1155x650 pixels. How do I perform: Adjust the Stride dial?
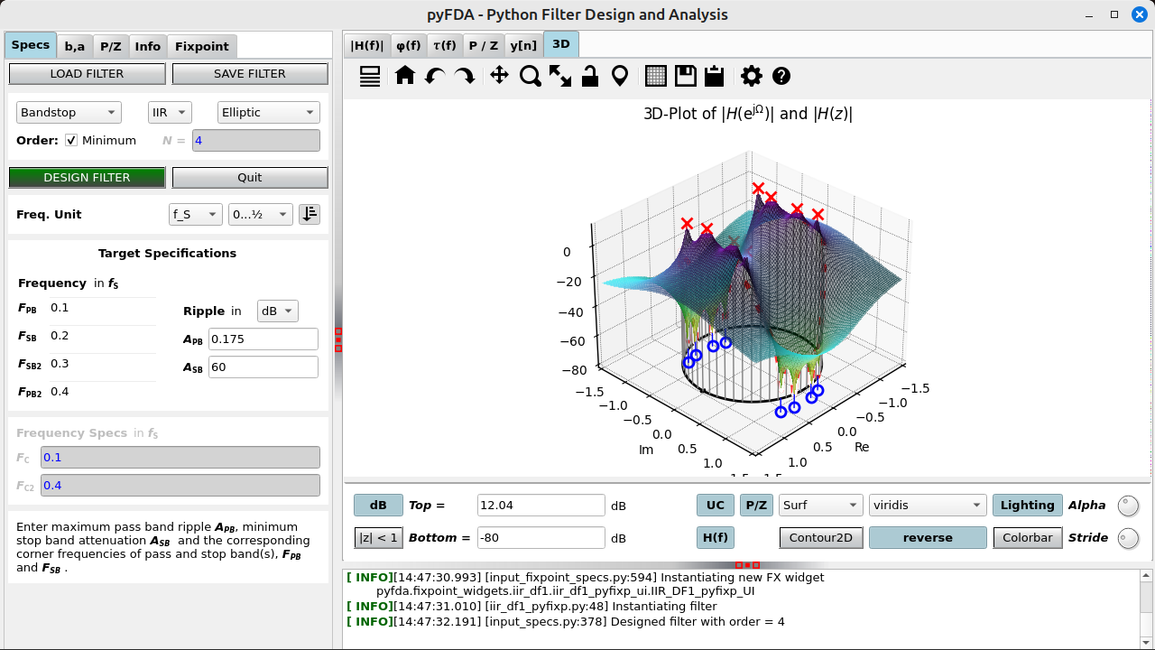pos(1128,539)
